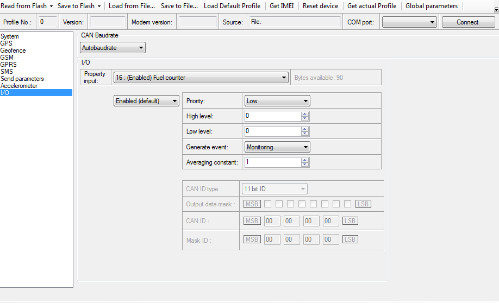Open Generate event Monitoring dropdown
The height and width of the screenshot is (303, 499).
306,147
